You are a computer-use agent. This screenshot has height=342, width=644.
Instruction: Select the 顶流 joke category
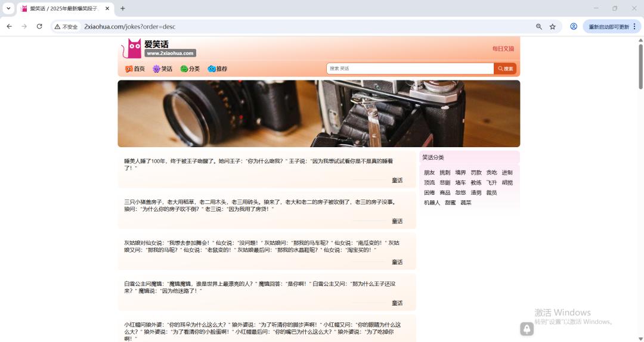point(429,183)
